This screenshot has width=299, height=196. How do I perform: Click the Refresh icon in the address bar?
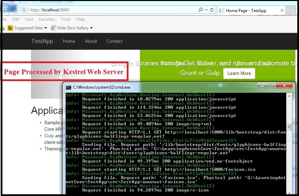[212, 10]
